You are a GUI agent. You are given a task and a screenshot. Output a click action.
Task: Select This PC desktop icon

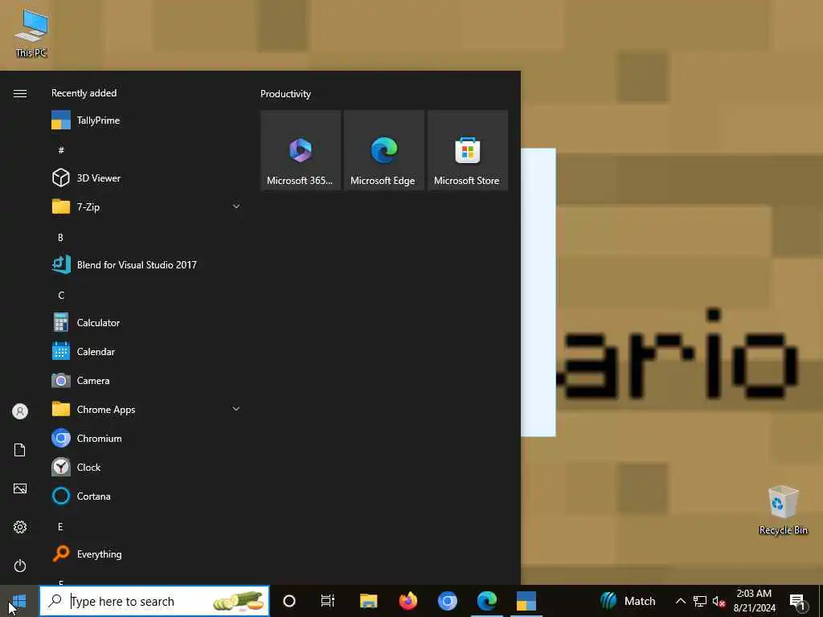click(31, 32)
